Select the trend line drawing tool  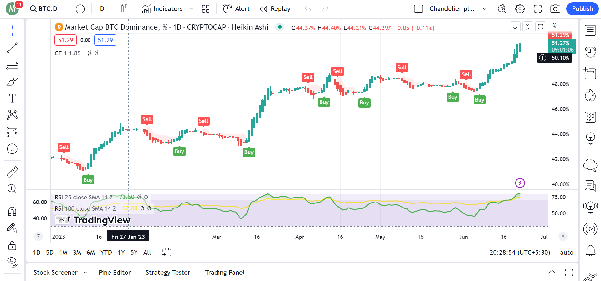[x=12, y=48]
